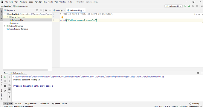Screen dimensions: 203x109
Task: Open the Python Console tool window
Action: (x=59, y=104)
